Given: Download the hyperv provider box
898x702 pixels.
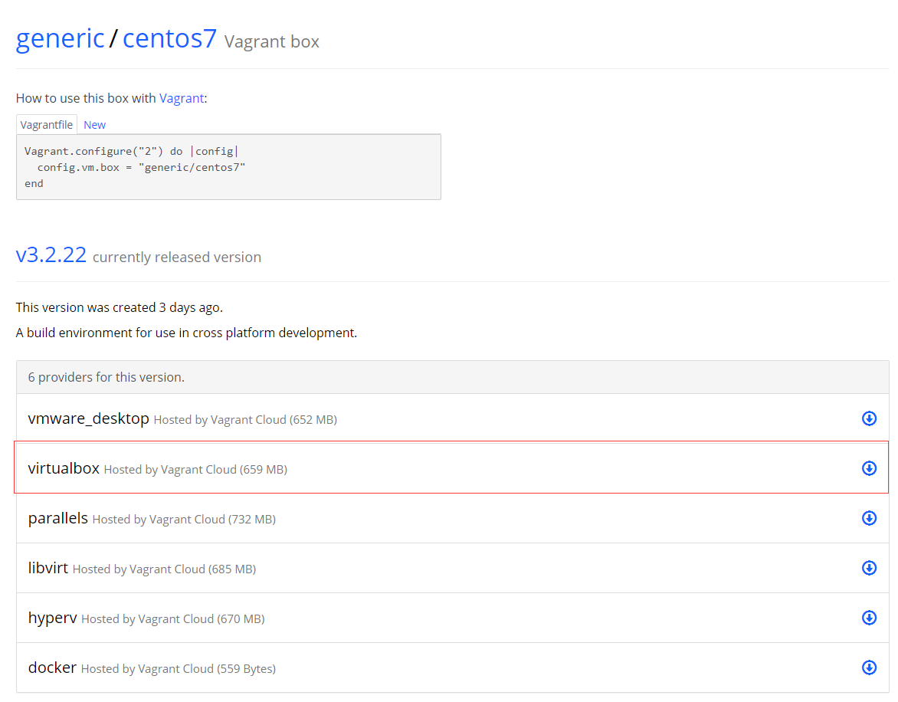Looking at the screenshot, I should (x=869, y=618).
